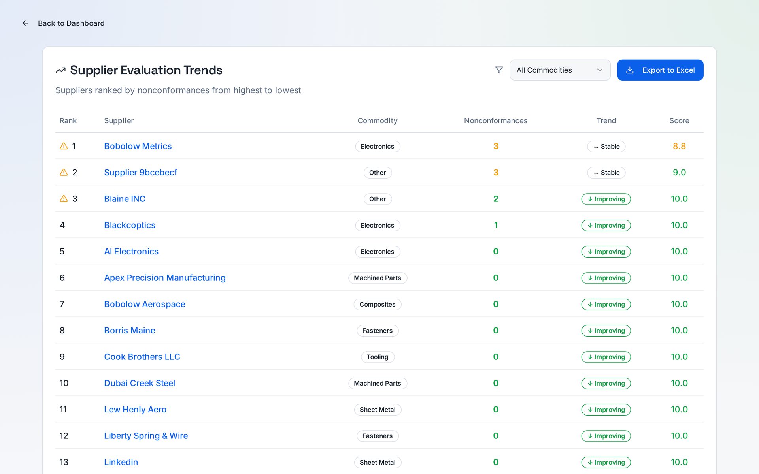Click Sheet Metal tag for Linkedin
This screenshot has width=759, height=474.
click(378, 462)
